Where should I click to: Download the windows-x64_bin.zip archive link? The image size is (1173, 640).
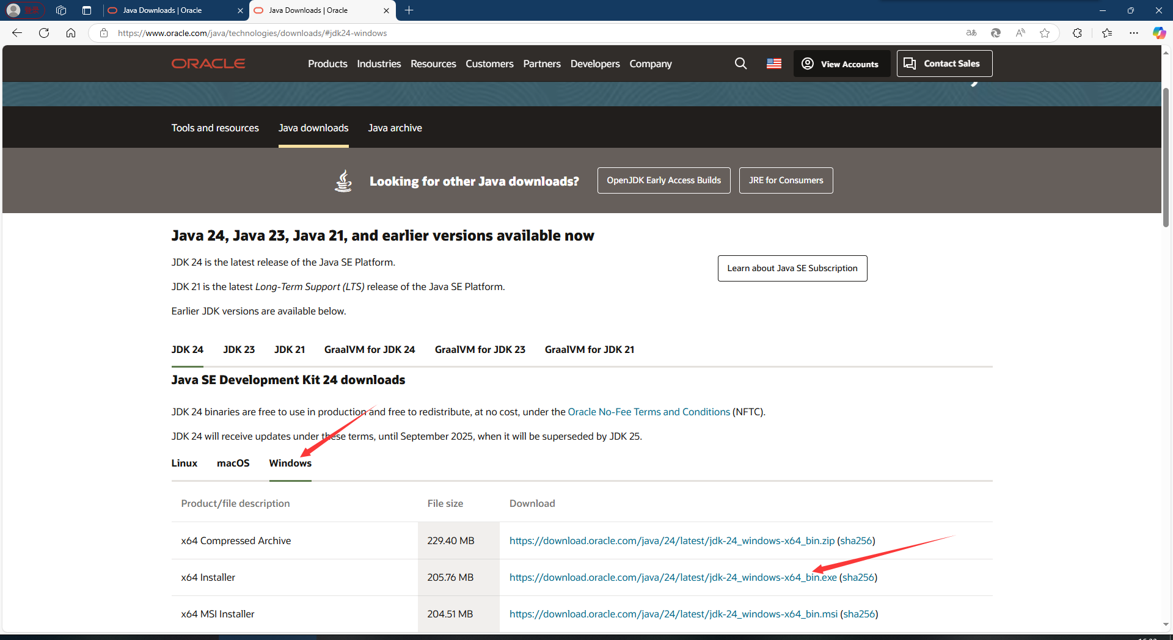[x=672, y=540]
